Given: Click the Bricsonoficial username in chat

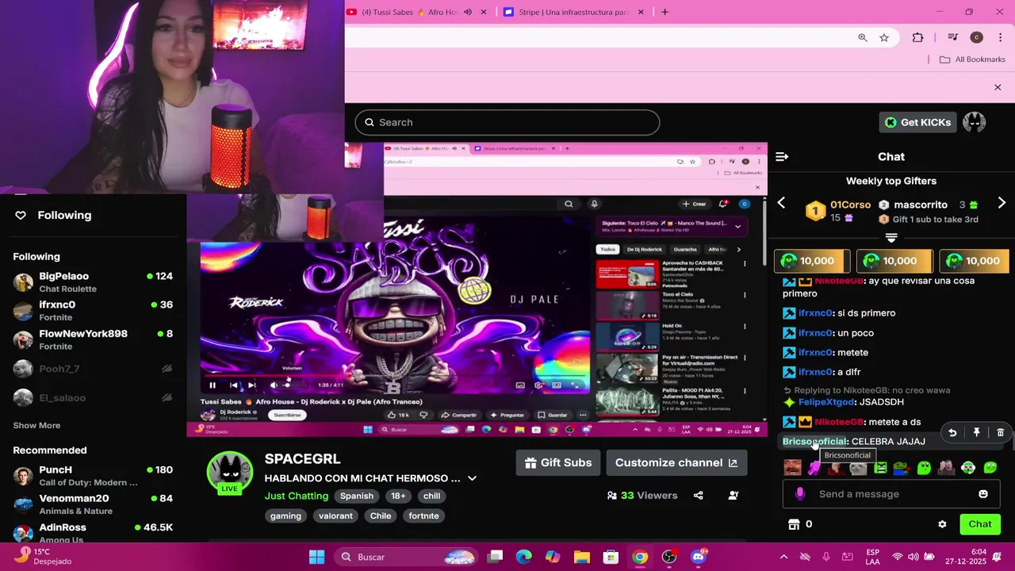Looking at the screenshot, I should point(814,442).
